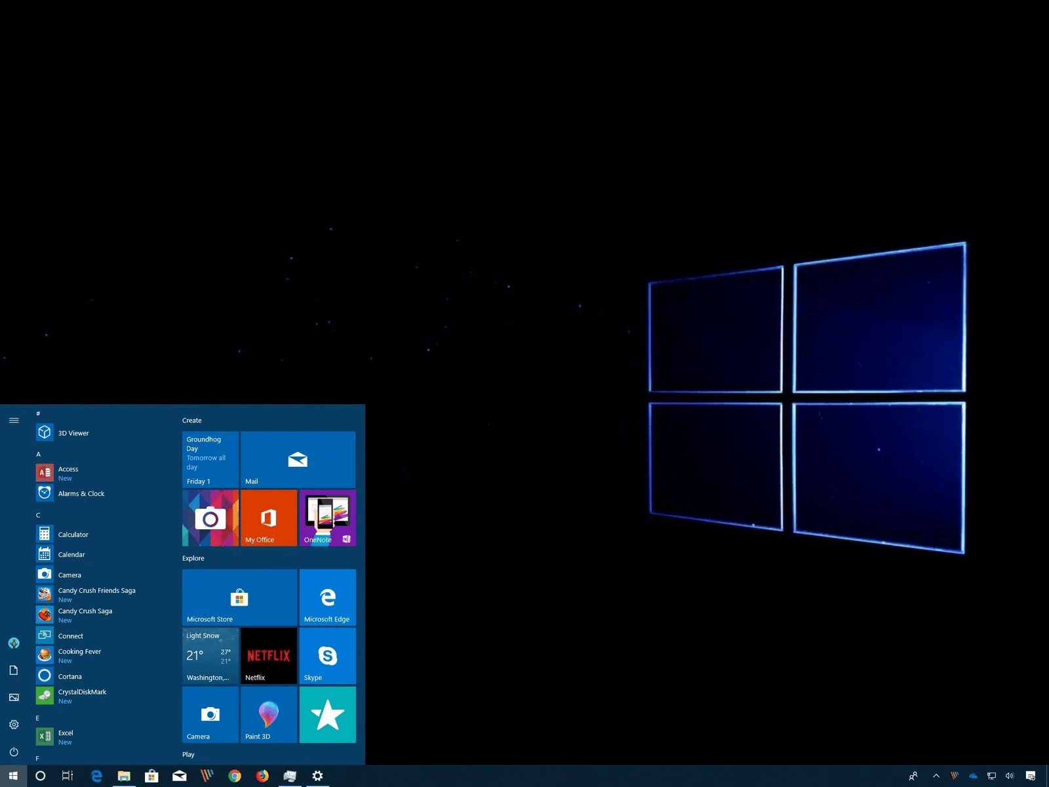Open the Groundhog Day calendar tile

[x=210, y=460]
